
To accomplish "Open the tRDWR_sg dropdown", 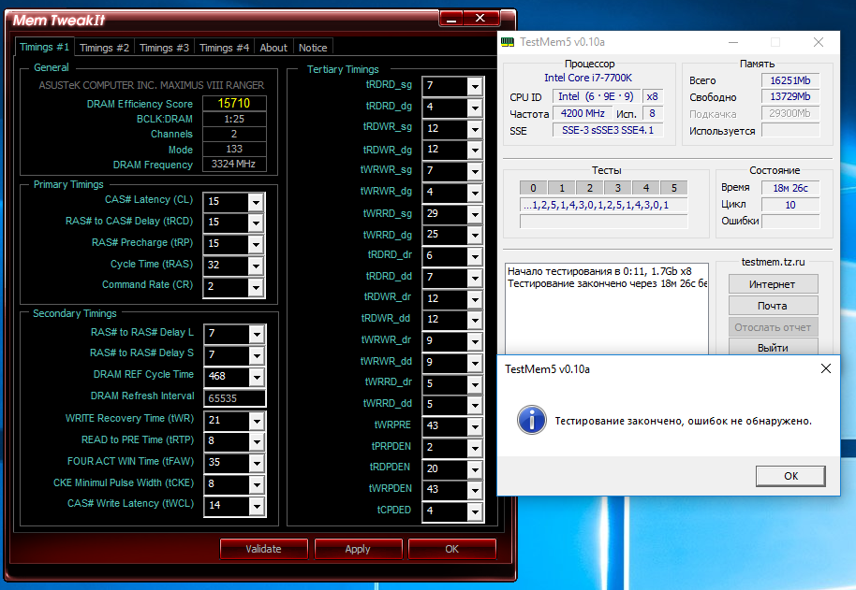I will coord(475,129).
